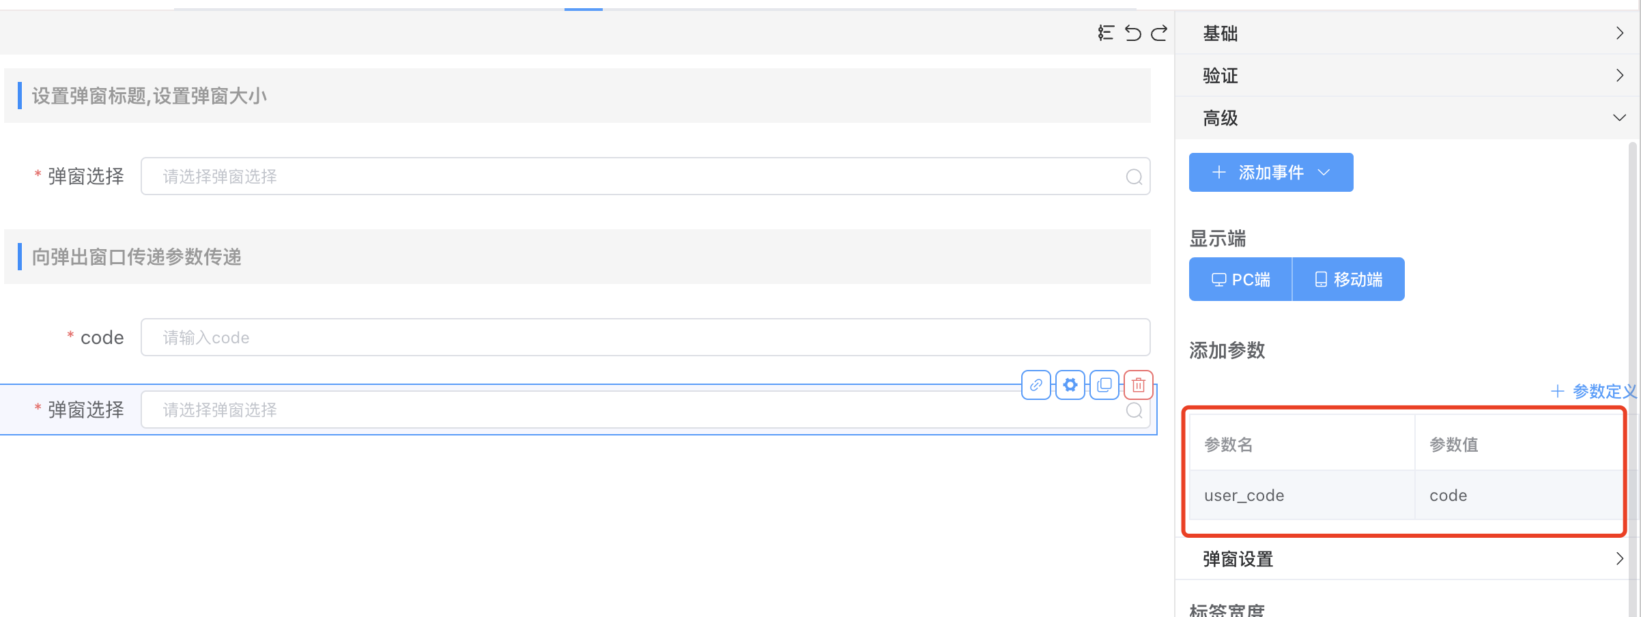Click search icon in selected 弹窗选择 field
This screenshot has width=1641, height=617.
coord(1134,410)
